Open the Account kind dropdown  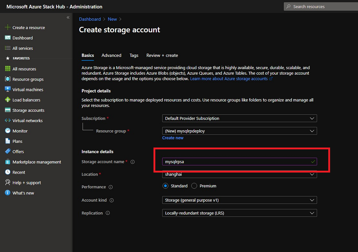point(239,200)
